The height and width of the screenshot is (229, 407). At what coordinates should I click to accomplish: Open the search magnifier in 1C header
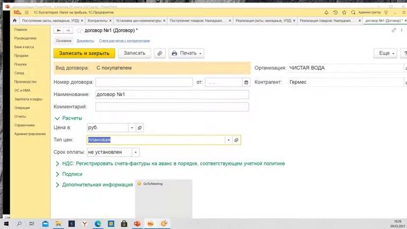(353, 13)
